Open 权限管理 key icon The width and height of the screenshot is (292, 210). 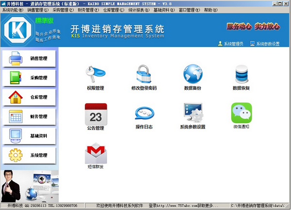[x=96, y=74]
